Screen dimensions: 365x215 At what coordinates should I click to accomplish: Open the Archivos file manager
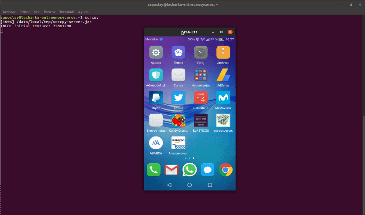(223, 53)
